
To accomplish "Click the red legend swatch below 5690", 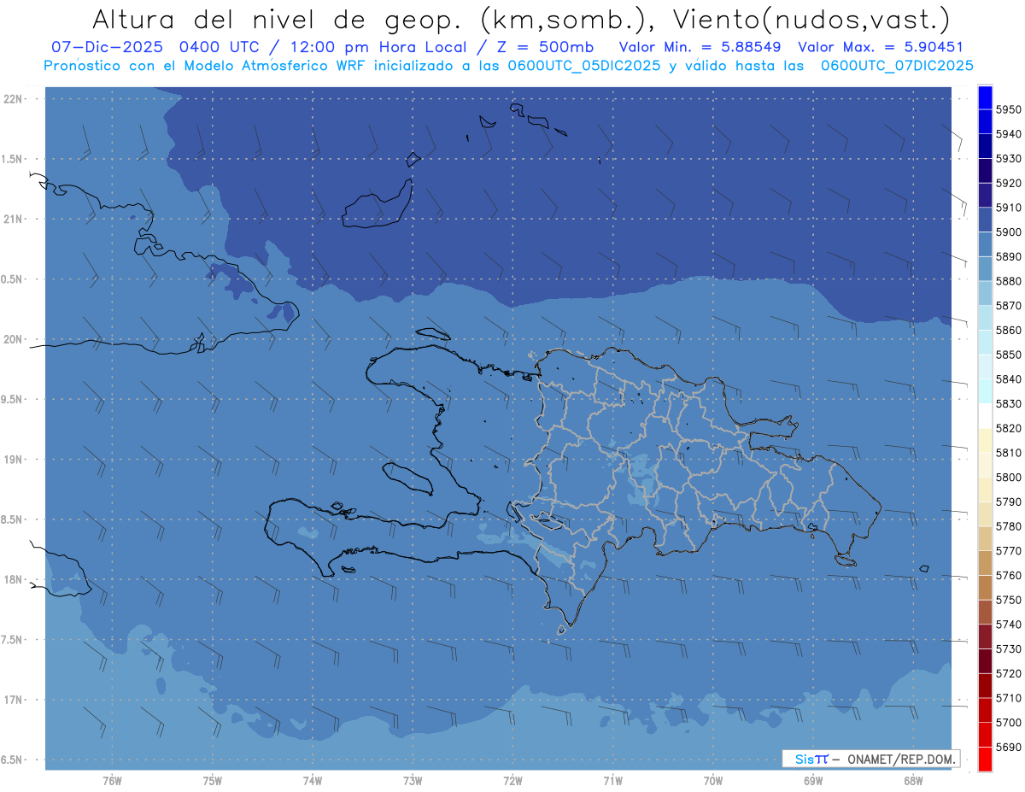I will [x=985, y=759].
